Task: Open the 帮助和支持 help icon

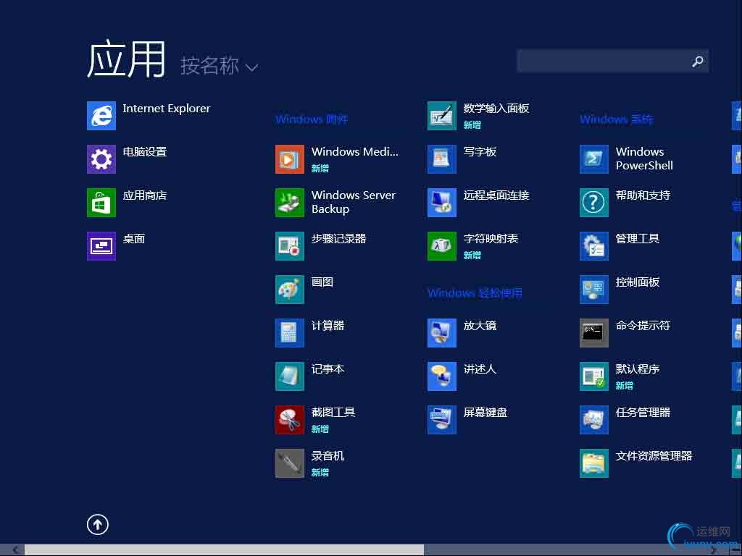Action: click(594, 203)
